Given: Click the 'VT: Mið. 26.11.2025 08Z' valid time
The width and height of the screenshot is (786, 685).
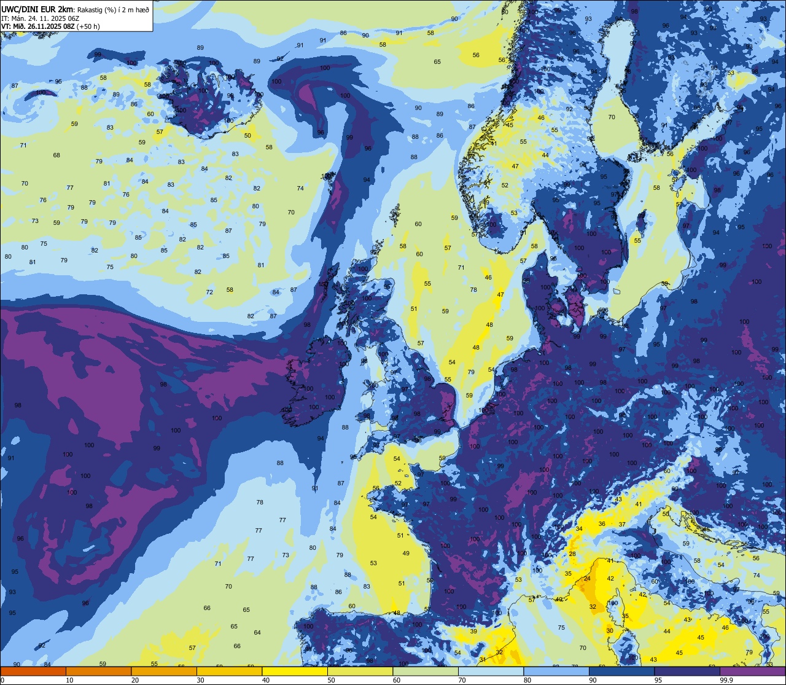Looking at the screenshot, I should pyautogui.click(x=38, y=26).
